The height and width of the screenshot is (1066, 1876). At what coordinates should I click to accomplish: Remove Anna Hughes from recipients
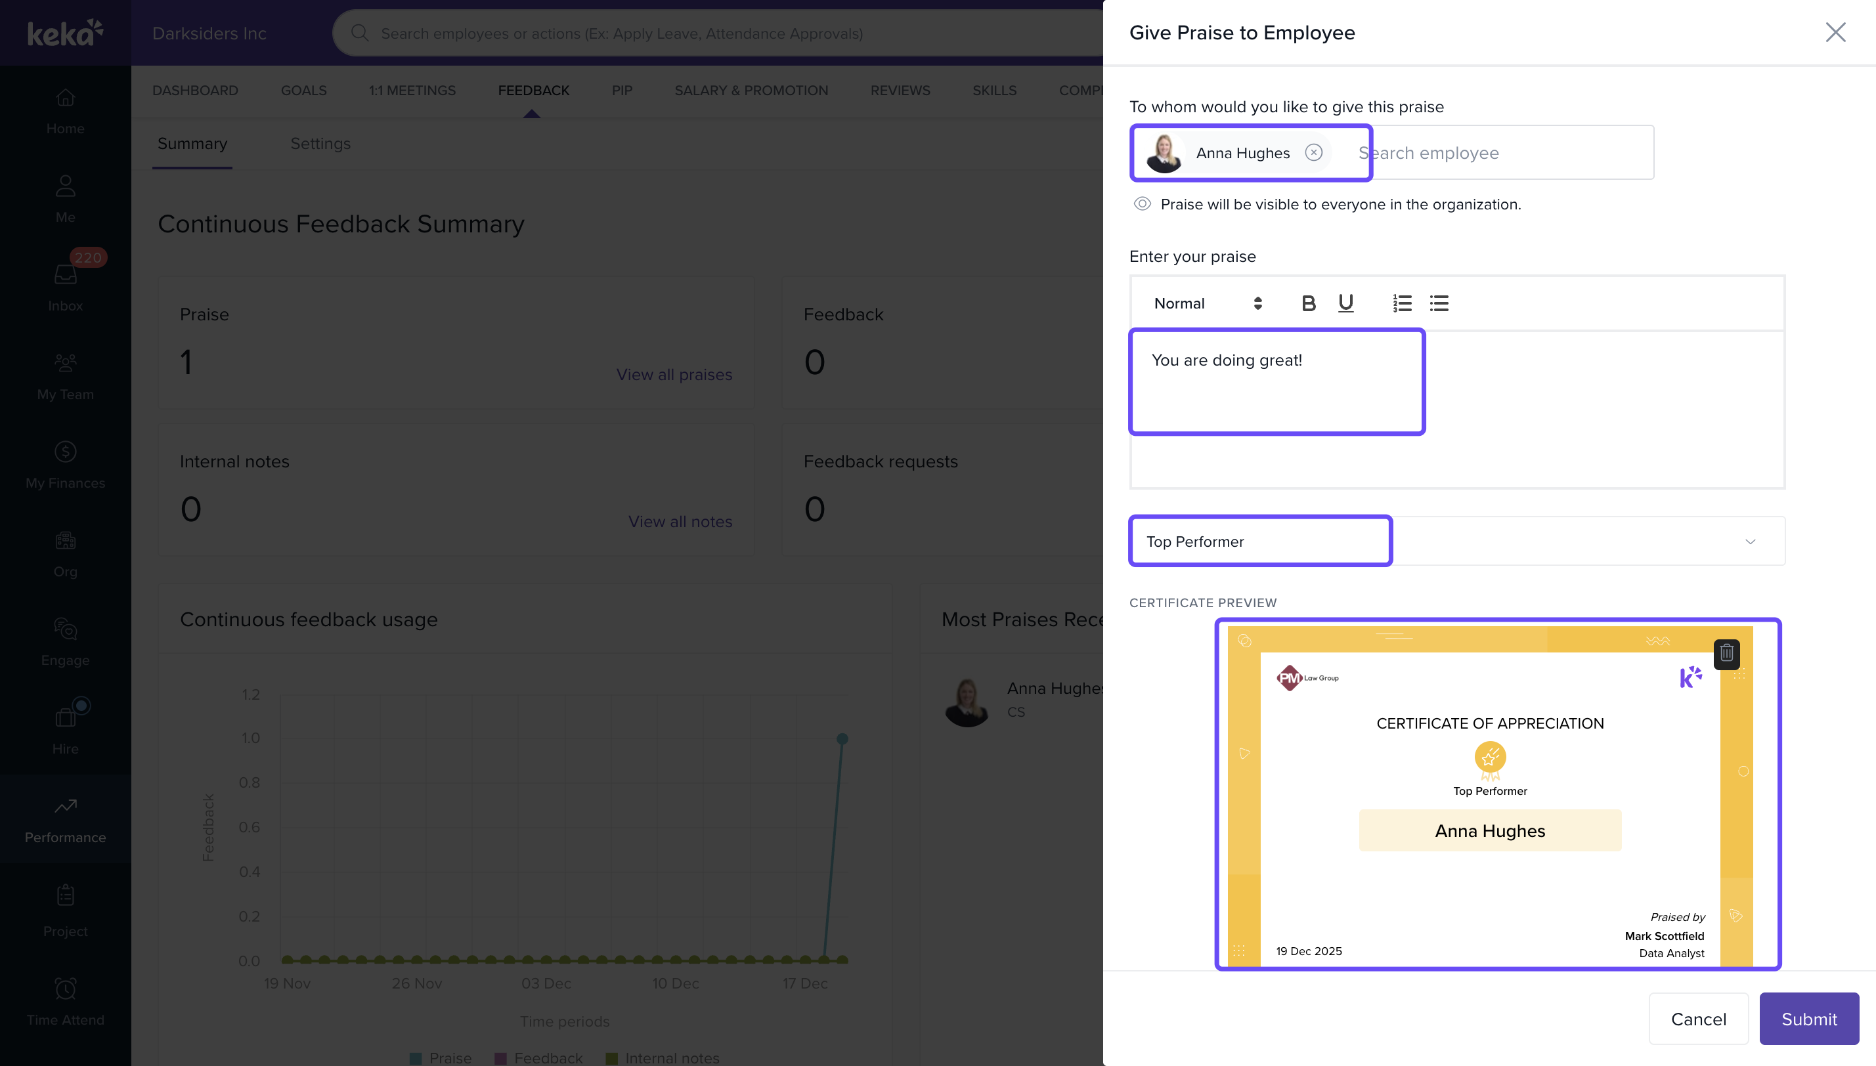[1314, 152]
